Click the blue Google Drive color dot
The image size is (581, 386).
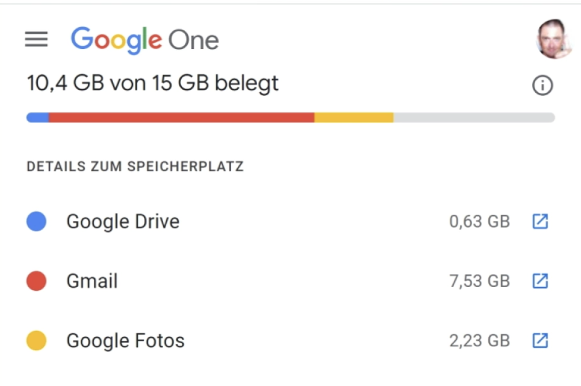[x=36, y=221]
